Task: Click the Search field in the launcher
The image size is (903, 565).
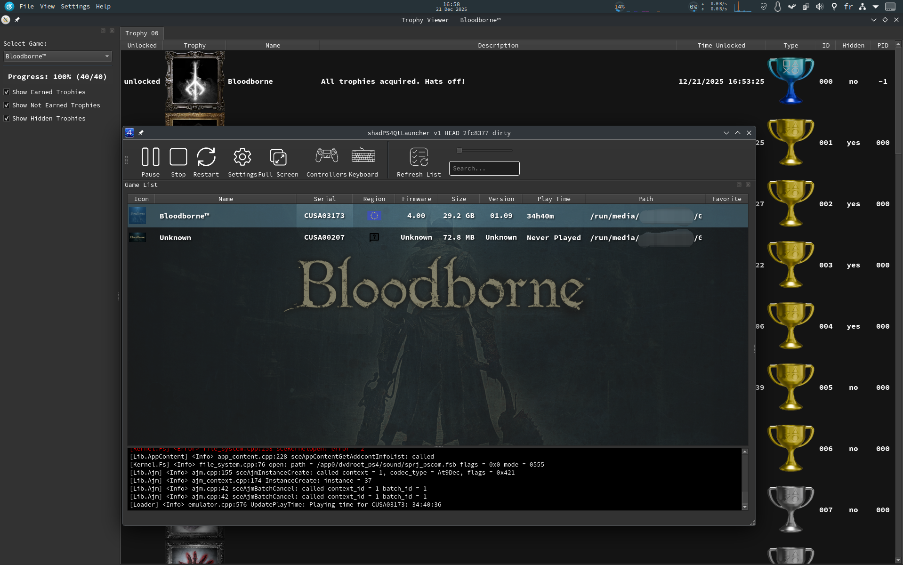Action: pos(484,168)
